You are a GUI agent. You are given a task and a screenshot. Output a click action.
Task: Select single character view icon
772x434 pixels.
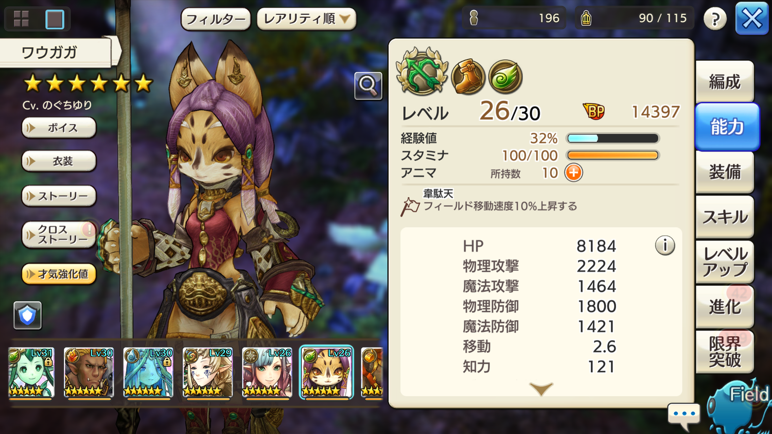55,19
